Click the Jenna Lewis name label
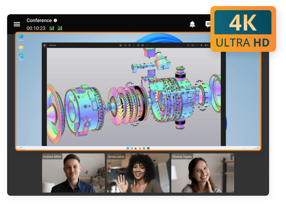 (116, 156)
